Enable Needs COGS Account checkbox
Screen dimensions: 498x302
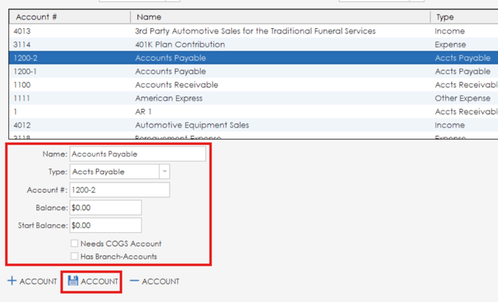coord(74,243)
